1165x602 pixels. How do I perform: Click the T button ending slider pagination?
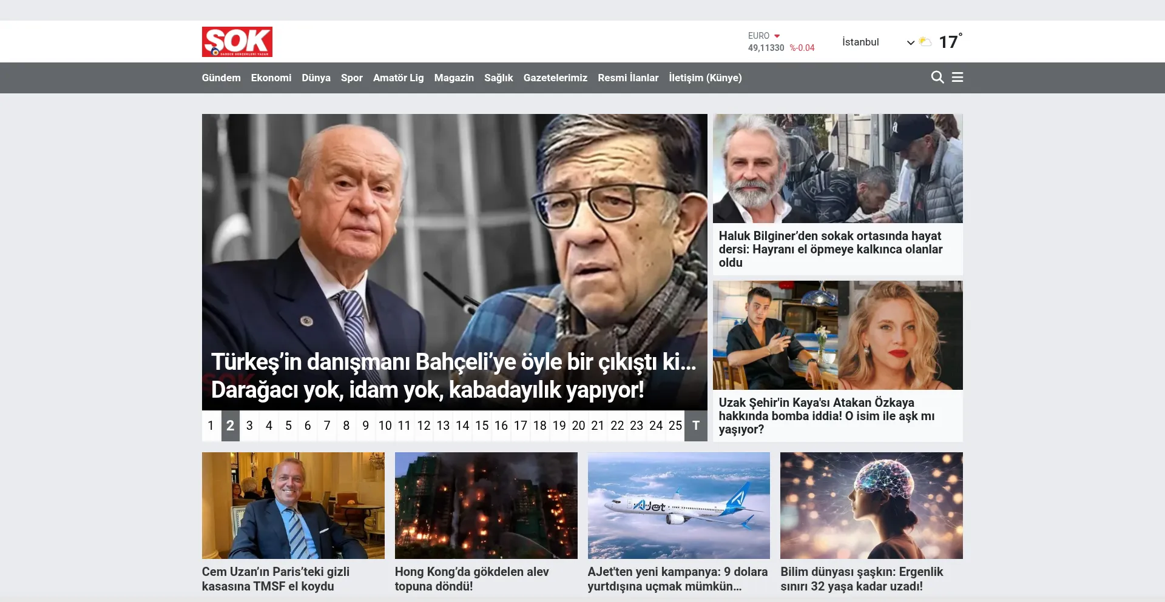(x=696, y=426)
